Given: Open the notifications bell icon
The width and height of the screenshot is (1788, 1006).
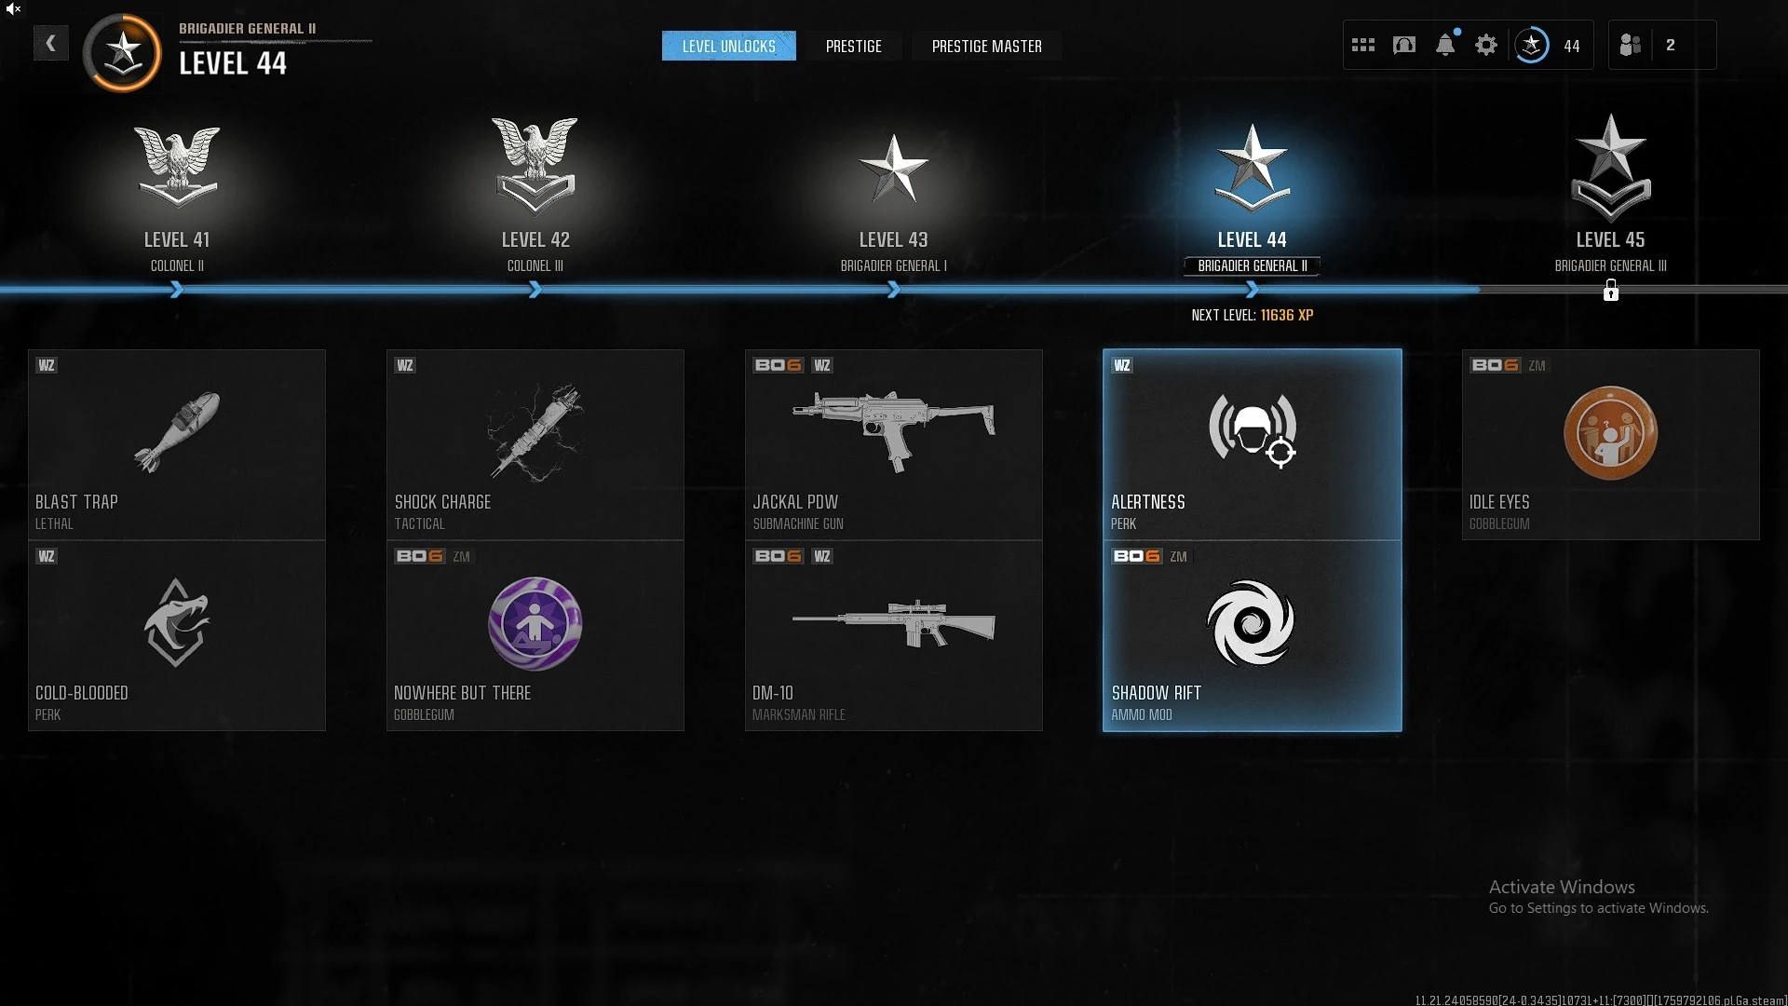Looking at the screenshot, I should click(1445, 45).
